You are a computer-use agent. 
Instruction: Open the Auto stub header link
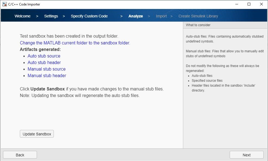click(44, 62)
